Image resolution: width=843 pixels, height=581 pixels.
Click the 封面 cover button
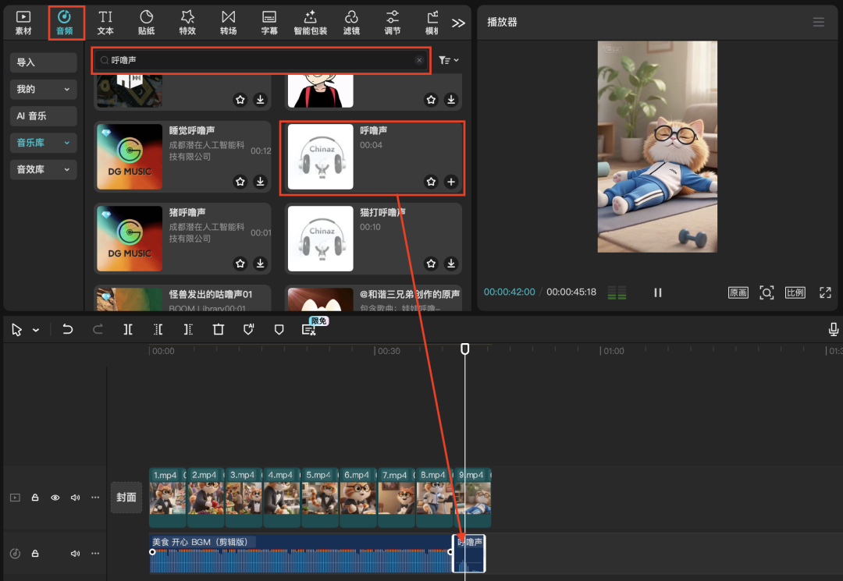[126, 498]
